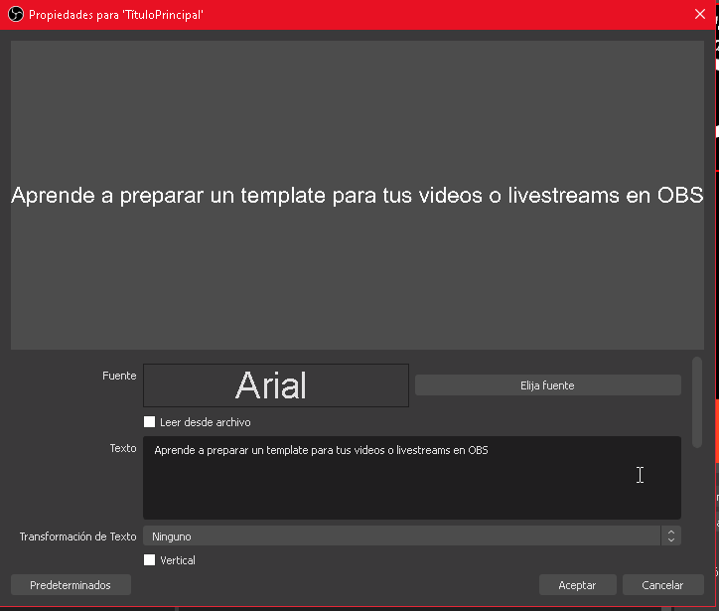Click the properties panel vertical scrollbar
This screenshot has height=611, width=719.
(697, 402)
